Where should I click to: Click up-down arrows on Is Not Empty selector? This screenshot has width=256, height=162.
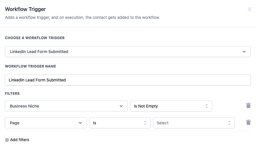coord(206,106)
